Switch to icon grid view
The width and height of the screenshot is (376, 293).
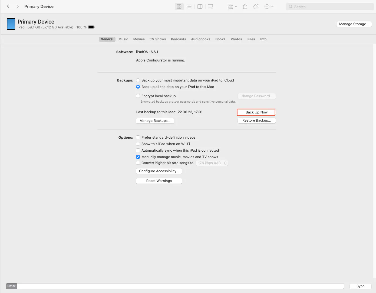tap(179, 6)
